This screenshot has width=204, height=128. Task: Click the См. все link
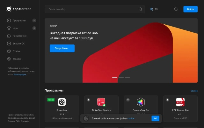[194, 91]
